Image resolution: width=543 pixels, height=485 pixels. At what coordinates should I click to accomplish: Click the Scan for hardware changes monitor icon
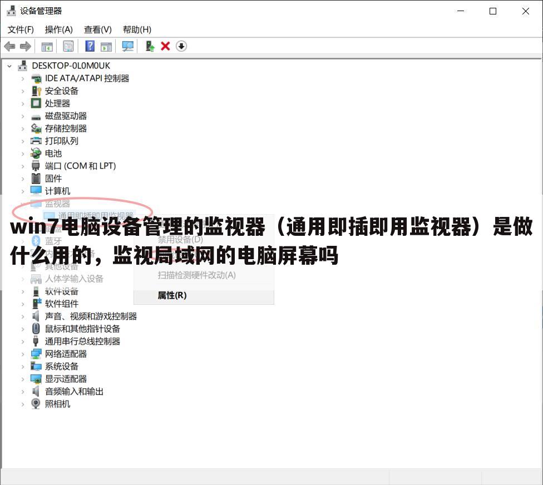(128, 46)
